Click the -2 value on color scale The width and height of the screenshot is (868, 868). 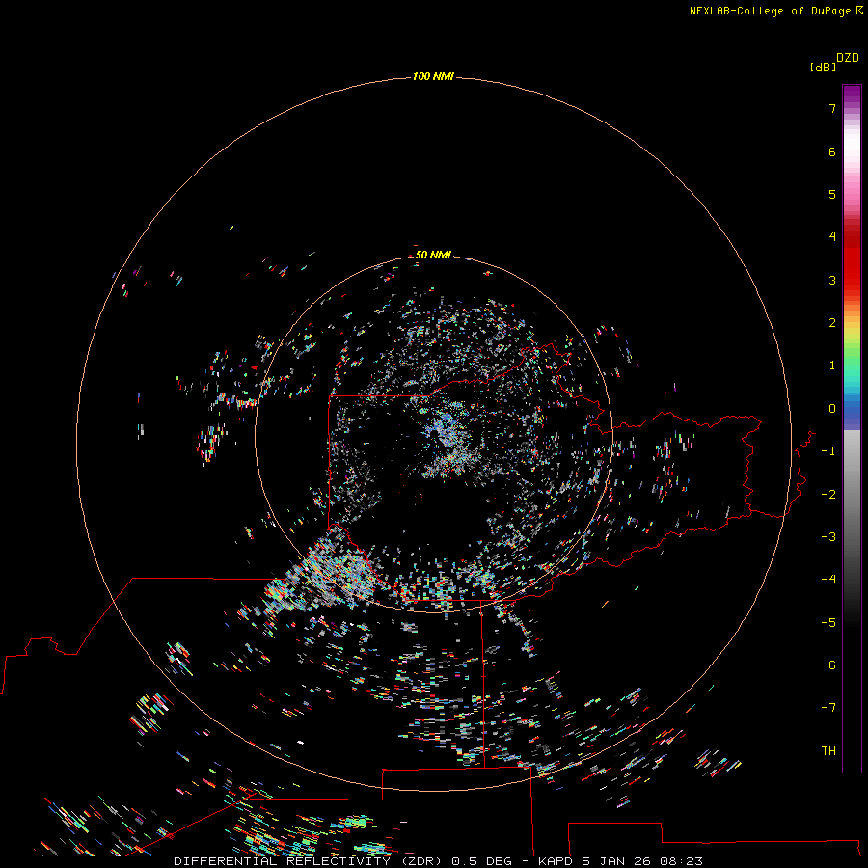(828, 495)
